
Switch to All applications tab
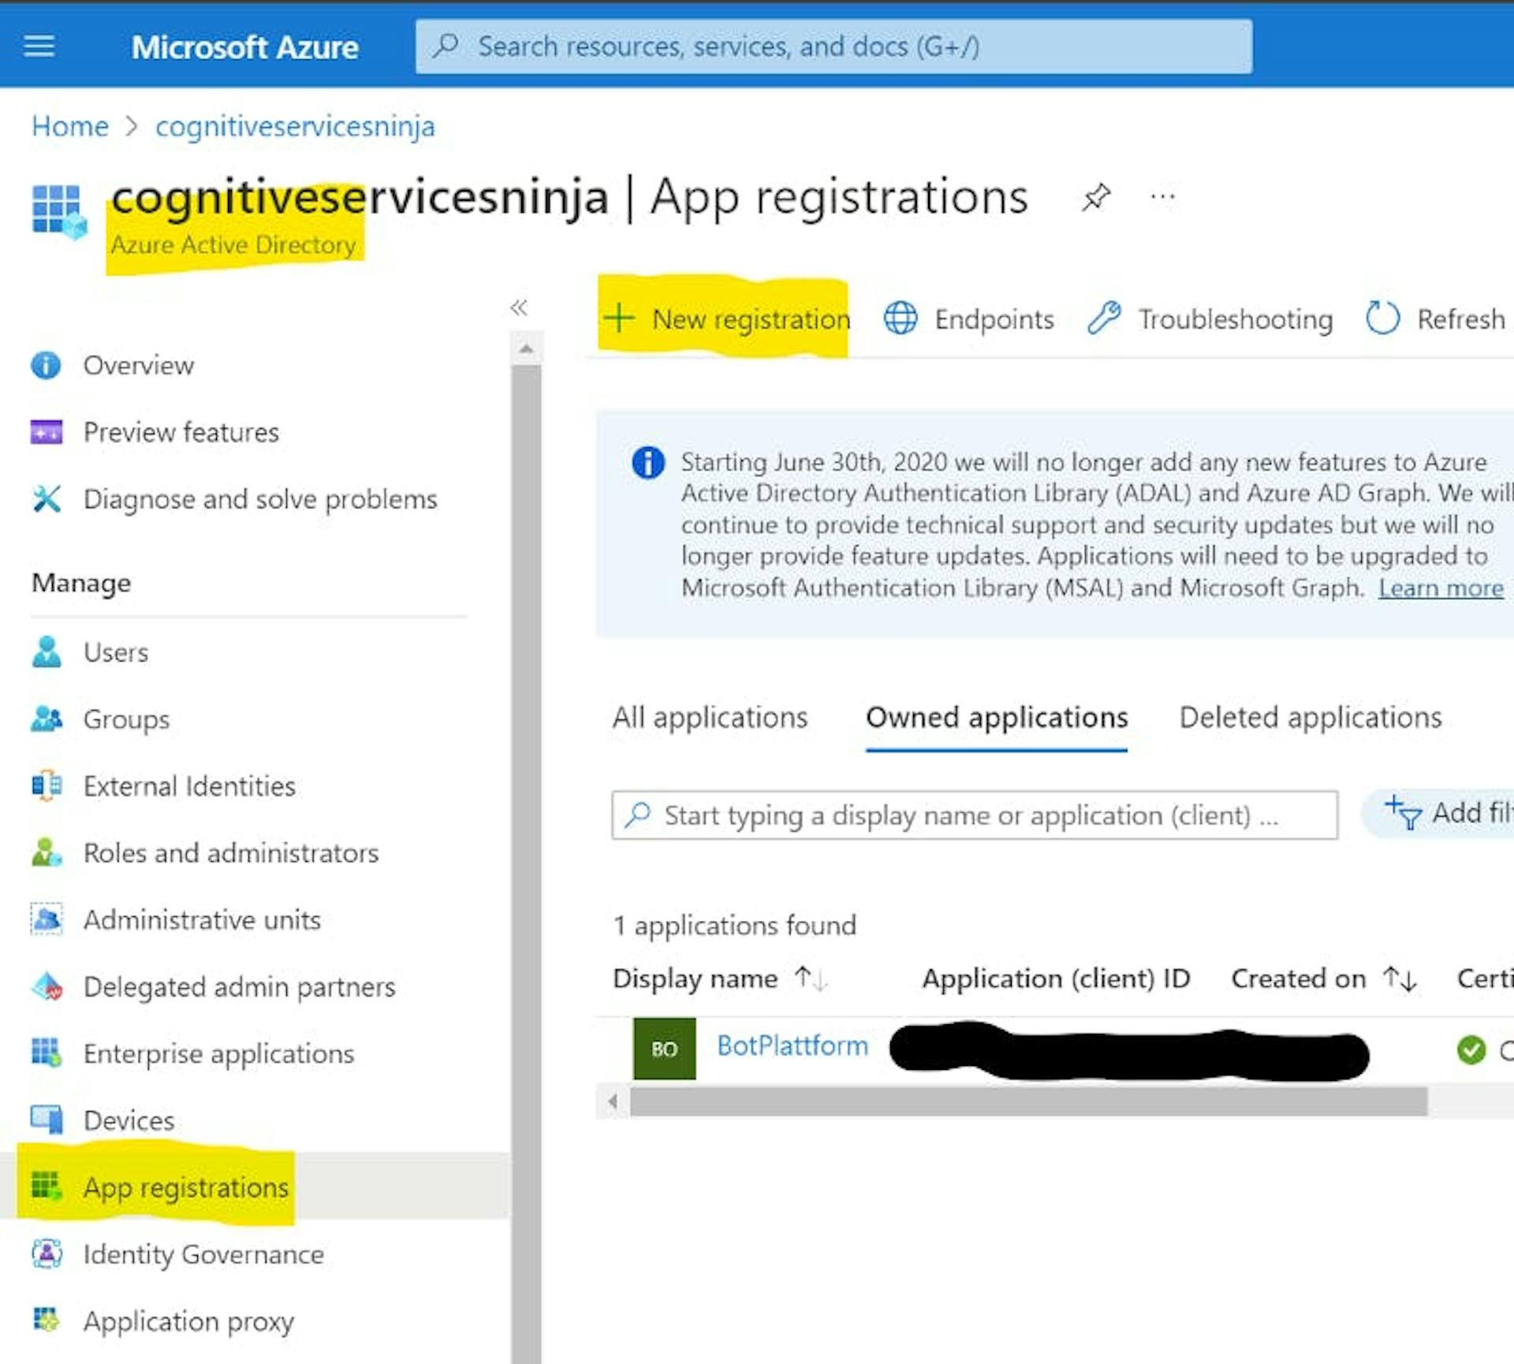(x=710, y=717)
